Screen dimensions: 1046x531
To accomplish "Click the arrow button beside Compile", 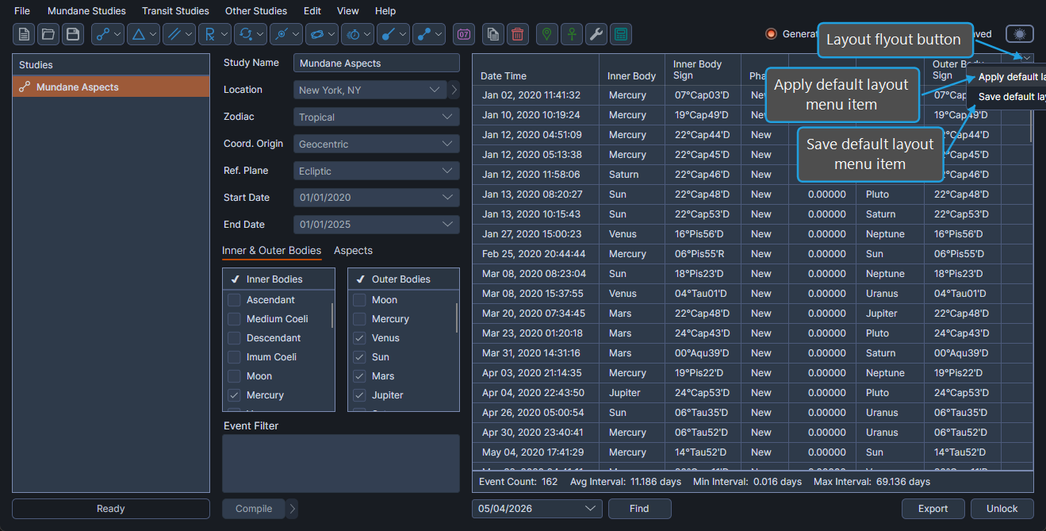I will [293, 509].
